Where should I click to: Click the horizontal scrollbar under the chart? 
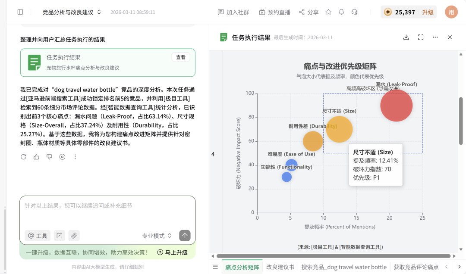click(334, 256)
